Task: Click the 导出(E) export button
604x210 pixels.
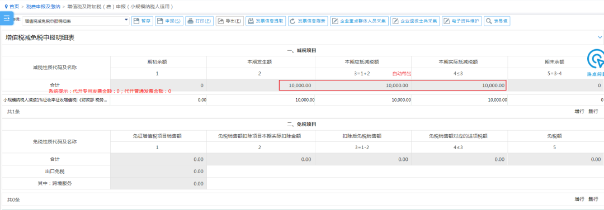Action: coord(229,21)
